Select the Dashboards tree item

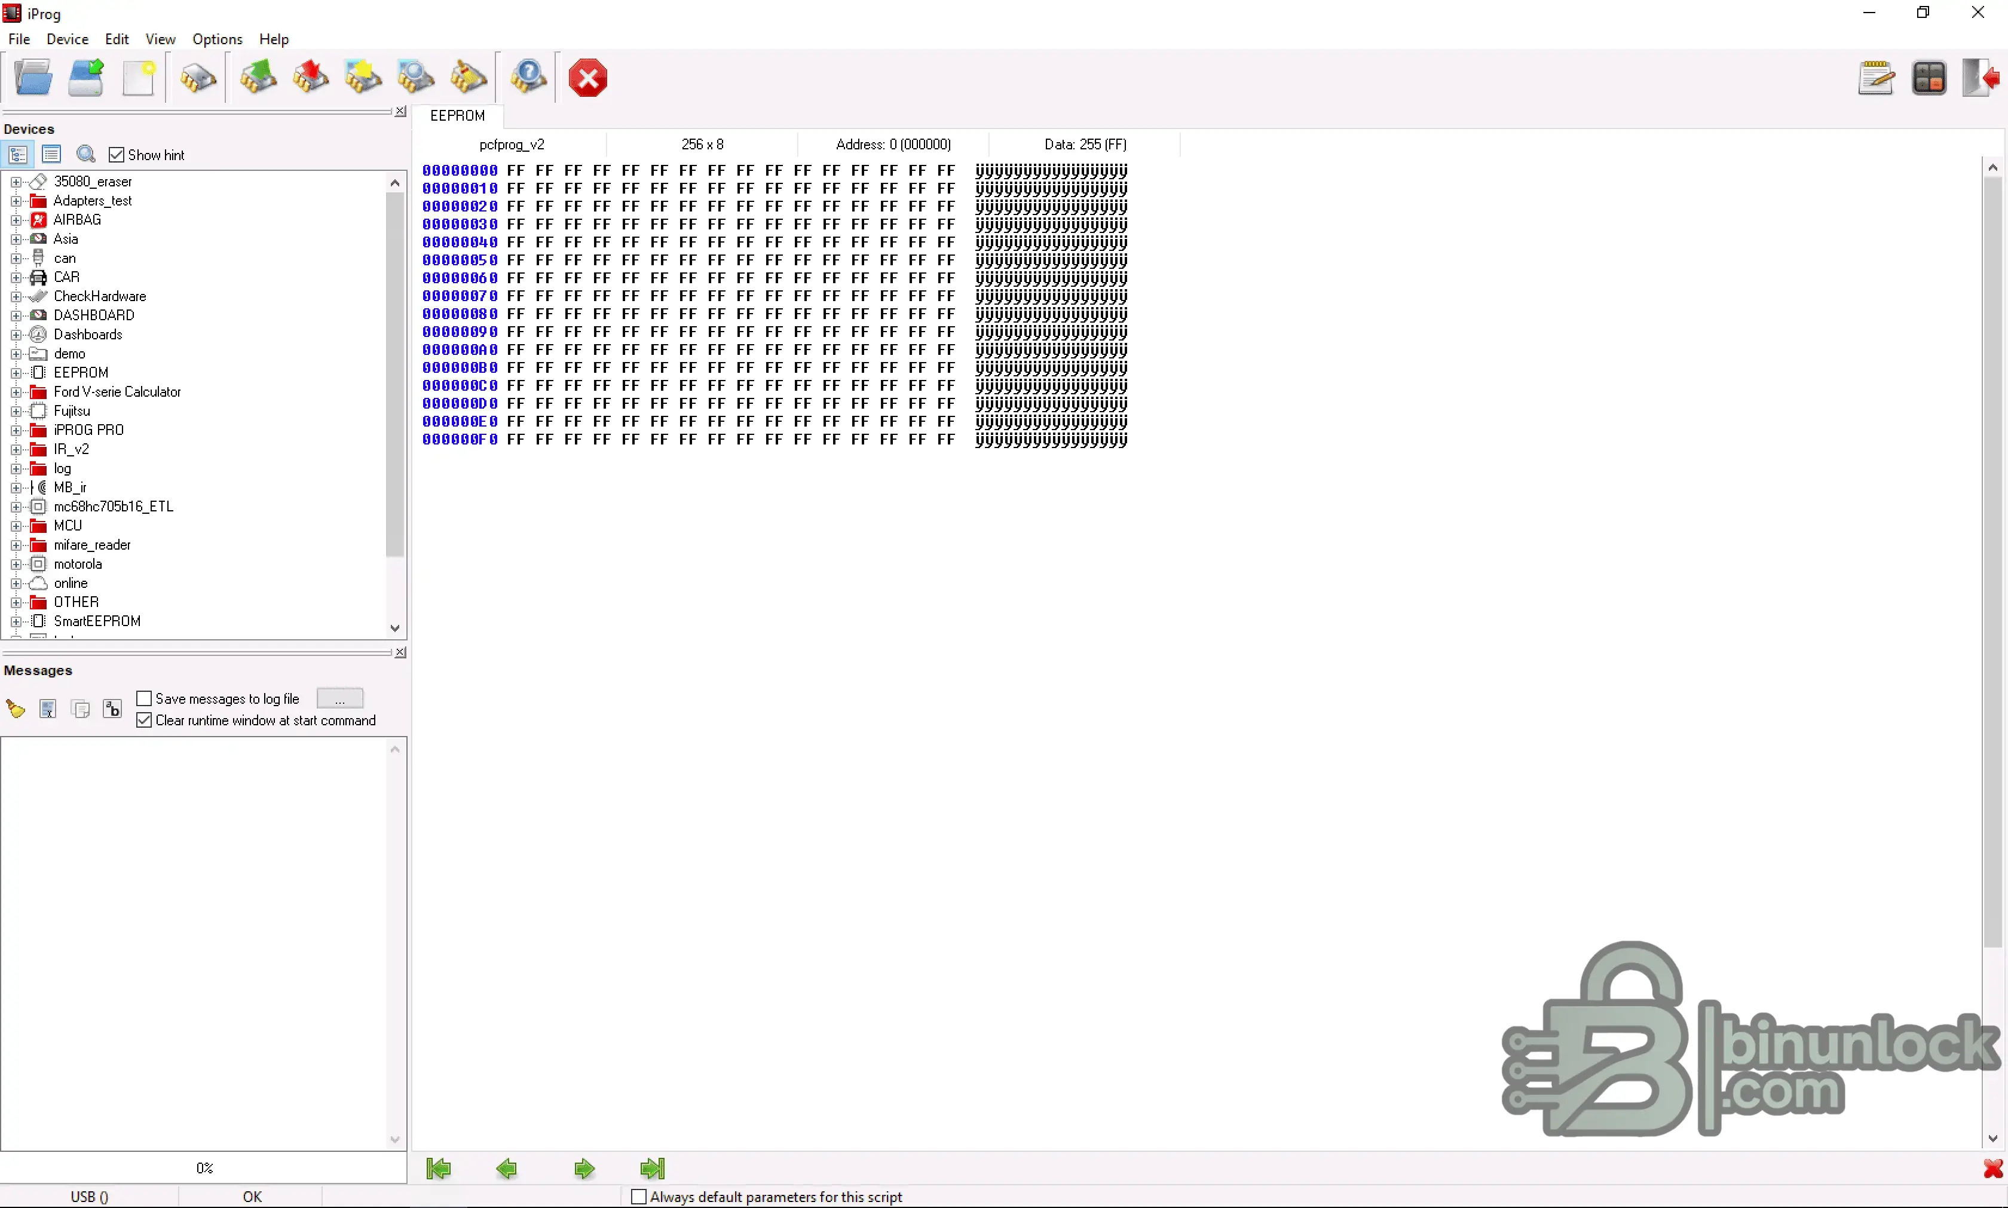[88, 335]
